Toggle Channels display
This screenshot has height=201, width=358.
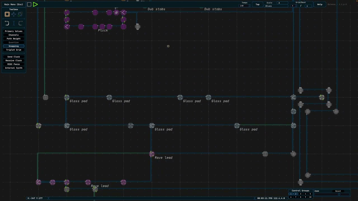[13, 35]
